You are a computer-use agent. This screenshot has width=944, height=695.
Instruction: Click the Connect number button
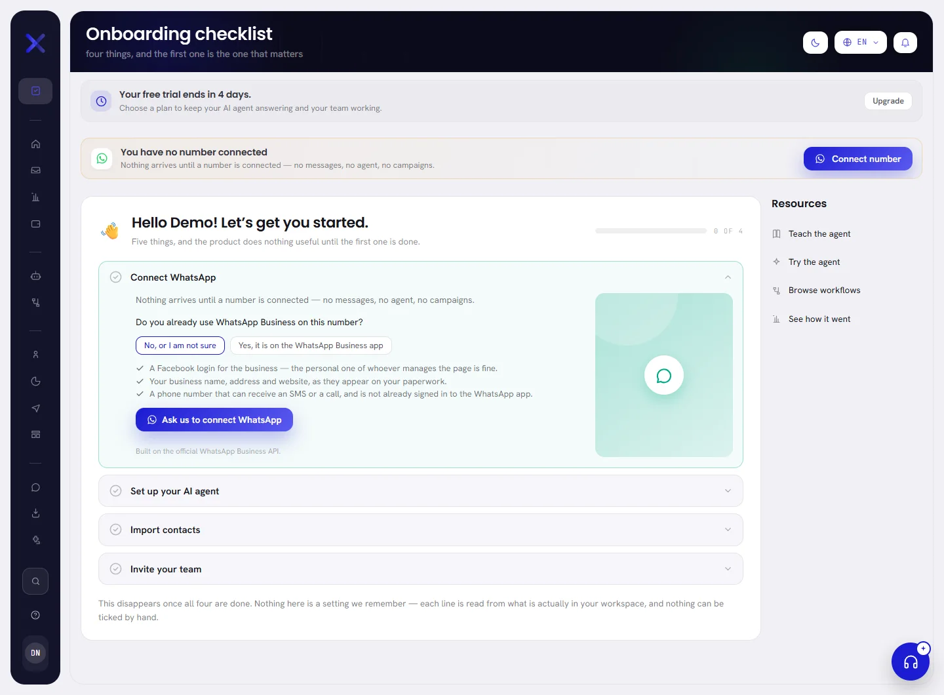click(858, 159)
